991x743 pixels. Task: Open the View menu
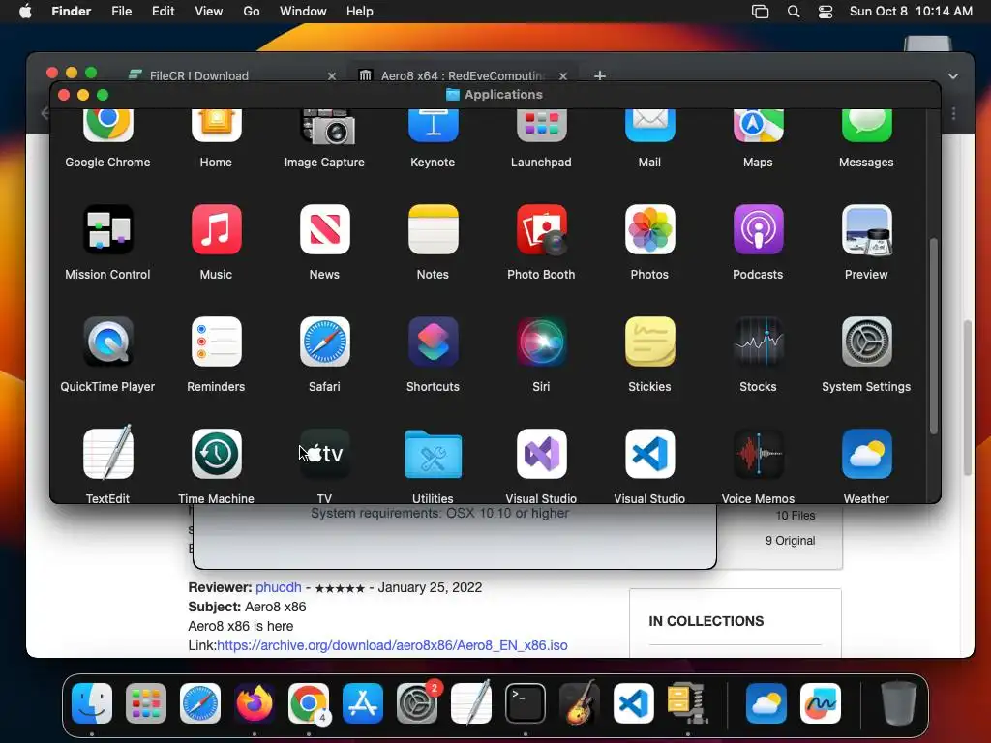(209, 12)
